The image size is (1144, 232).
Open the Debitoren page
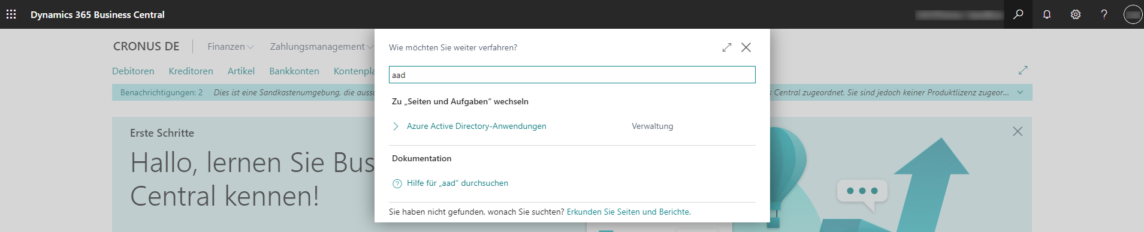tap(133, 71)
